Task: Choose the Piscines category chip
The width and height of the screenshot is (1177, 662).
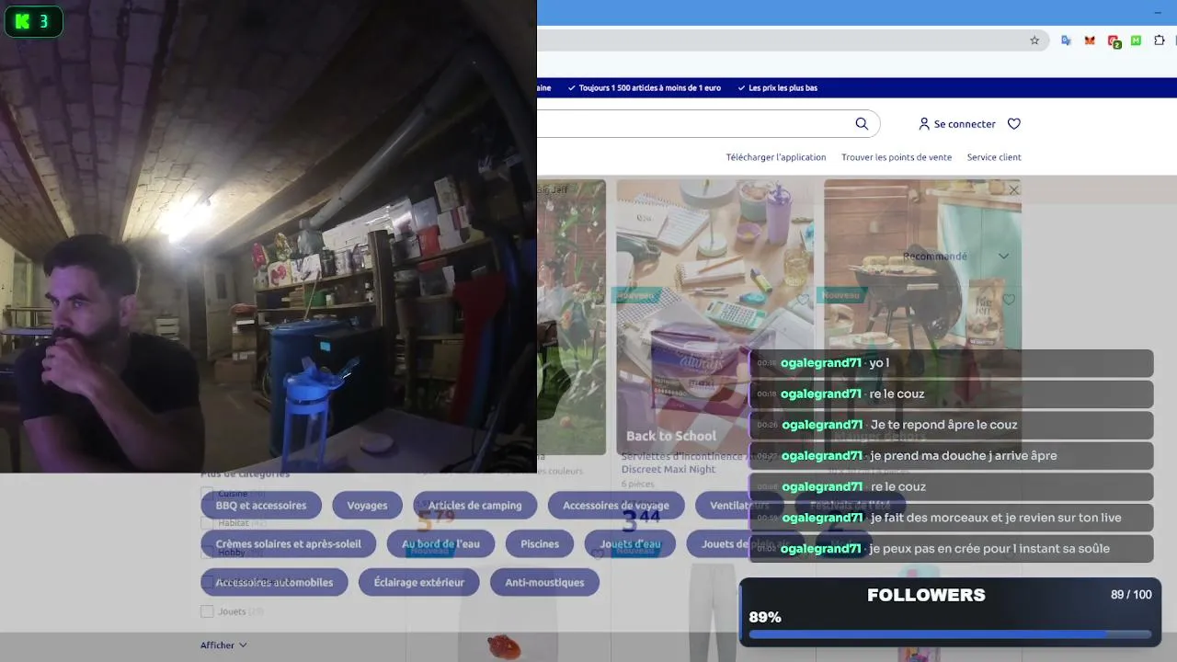Action: 540,544
